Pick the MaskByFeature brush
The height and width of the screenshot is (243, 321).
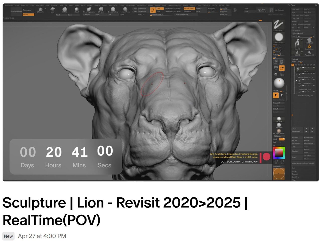coord(16,12)
